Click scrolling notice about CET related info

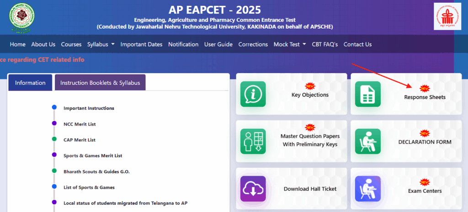(x=42, y=60)
